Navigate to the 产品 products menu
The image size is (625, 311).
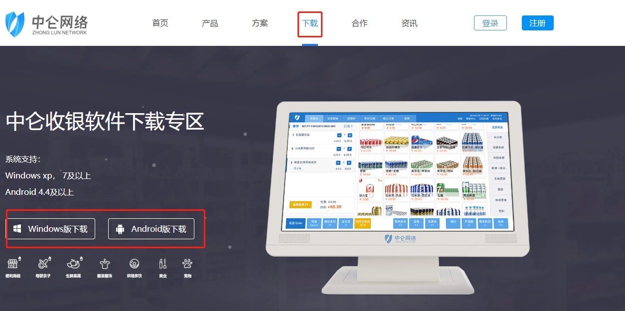tap(210, 23)
